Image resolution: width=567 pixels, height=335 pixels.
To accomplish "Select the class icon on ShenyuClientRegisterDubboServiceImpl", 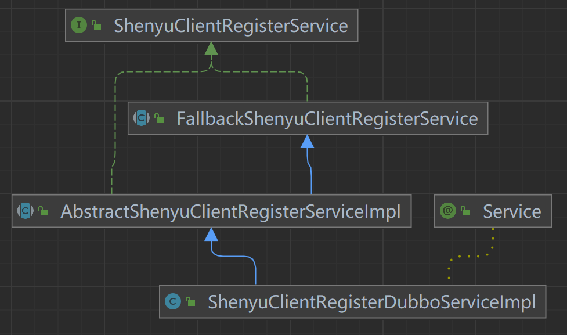I will click(174, 302).
